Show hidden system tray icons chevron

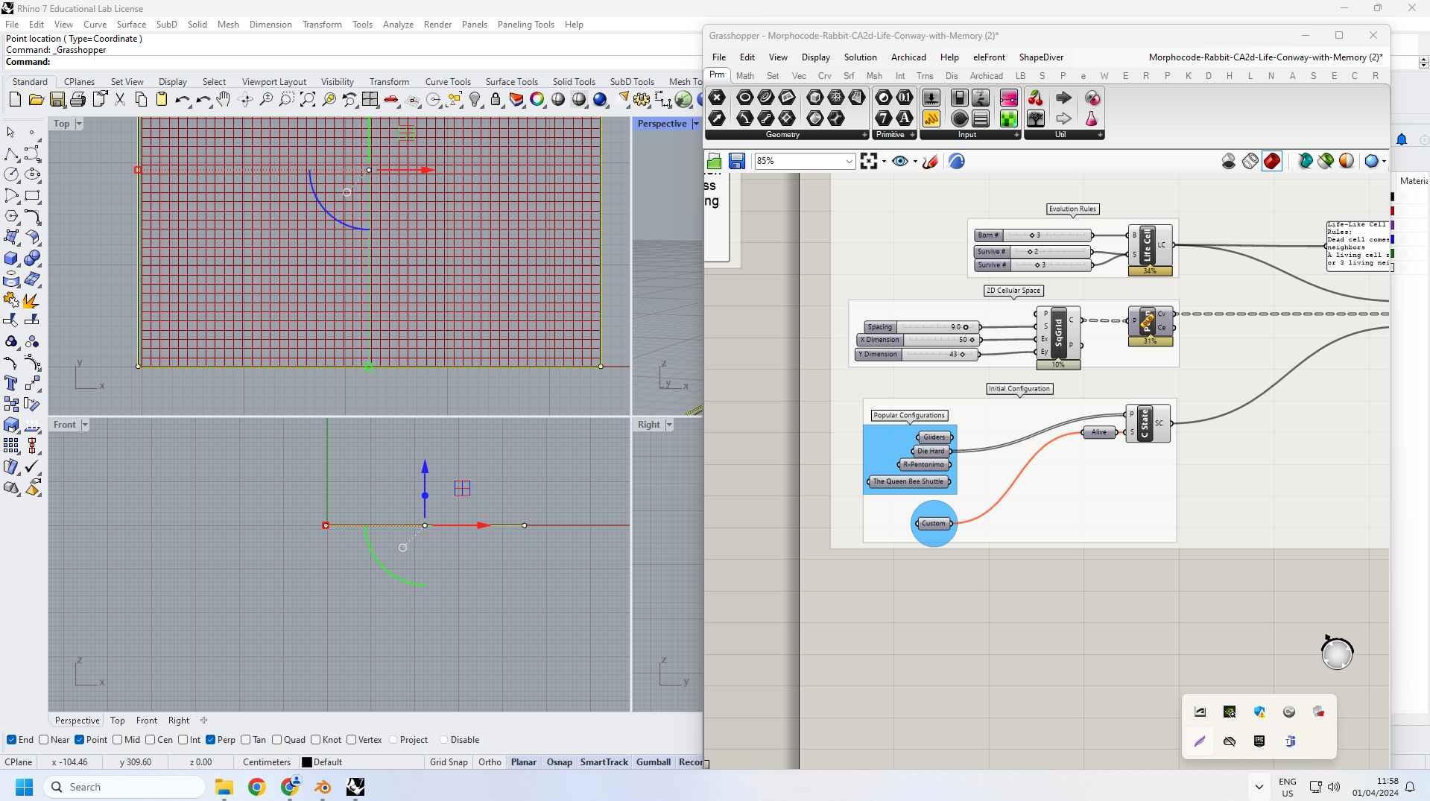(1259, 787)
